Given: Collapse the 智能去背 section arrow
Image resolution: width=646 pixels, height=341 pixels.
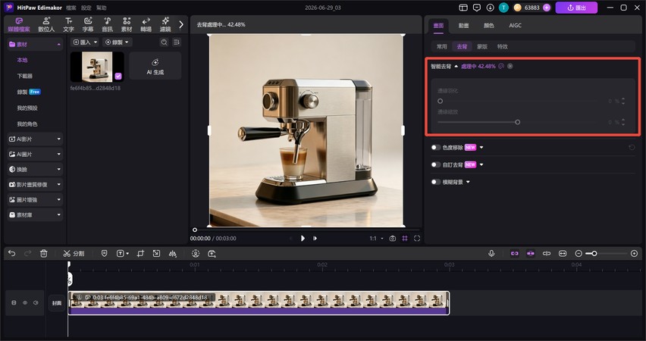Looking at the screenshot, I should (456, 67).
